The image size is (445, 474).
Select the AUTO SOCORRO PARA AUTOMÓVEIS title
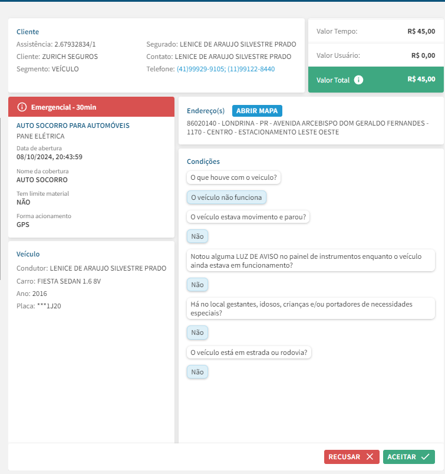coord(73,126)
